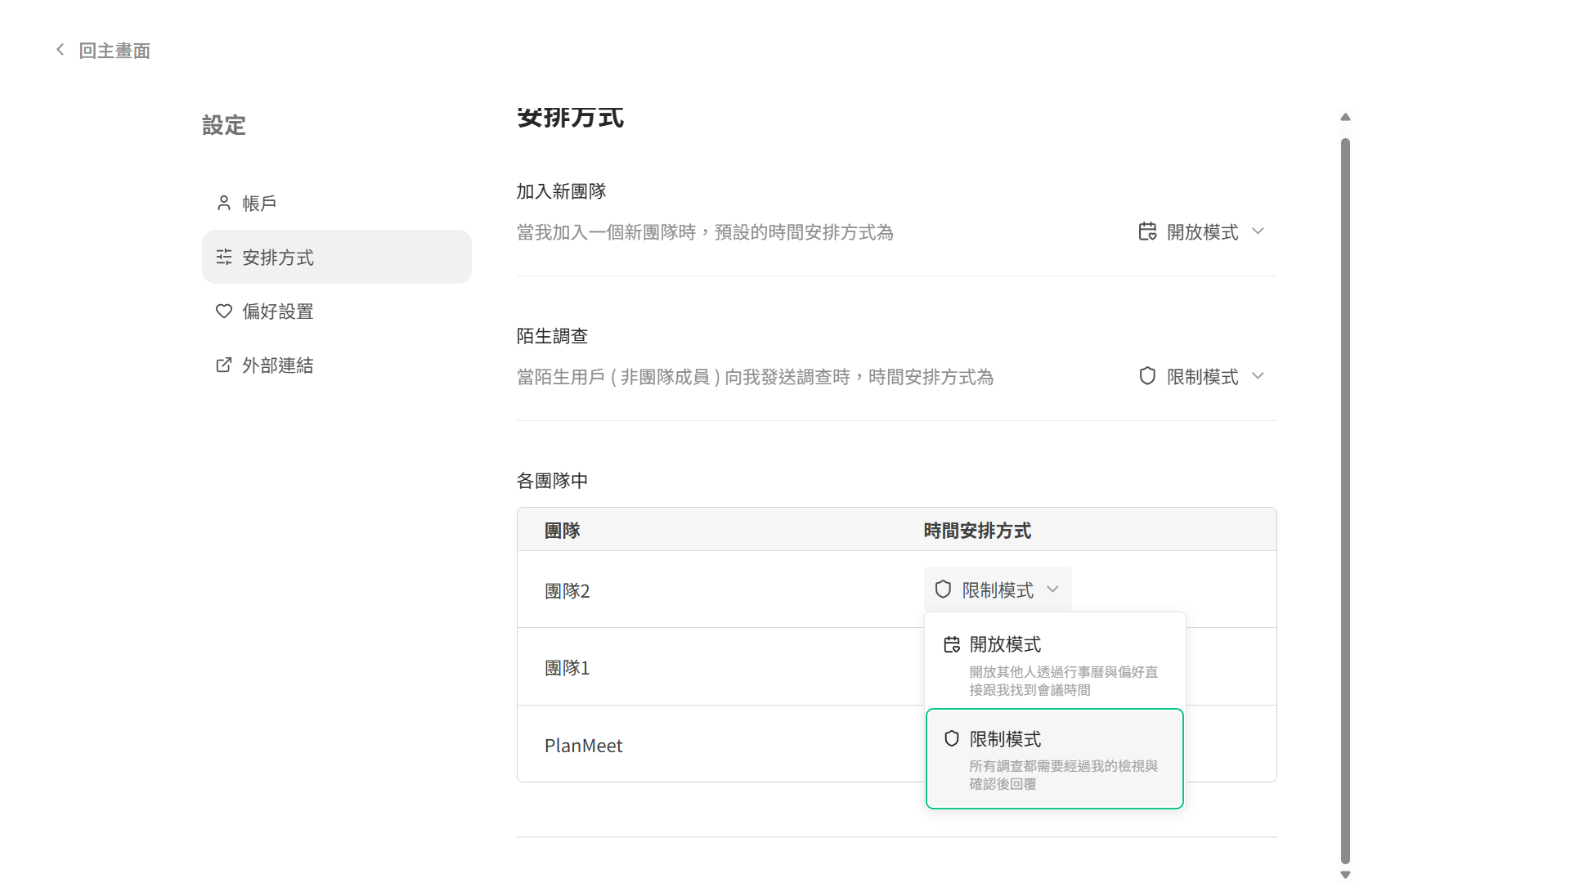This screenshot has width=1570, height=883.
Task: Go back via the 回主畫面 link
Action: 114,50
